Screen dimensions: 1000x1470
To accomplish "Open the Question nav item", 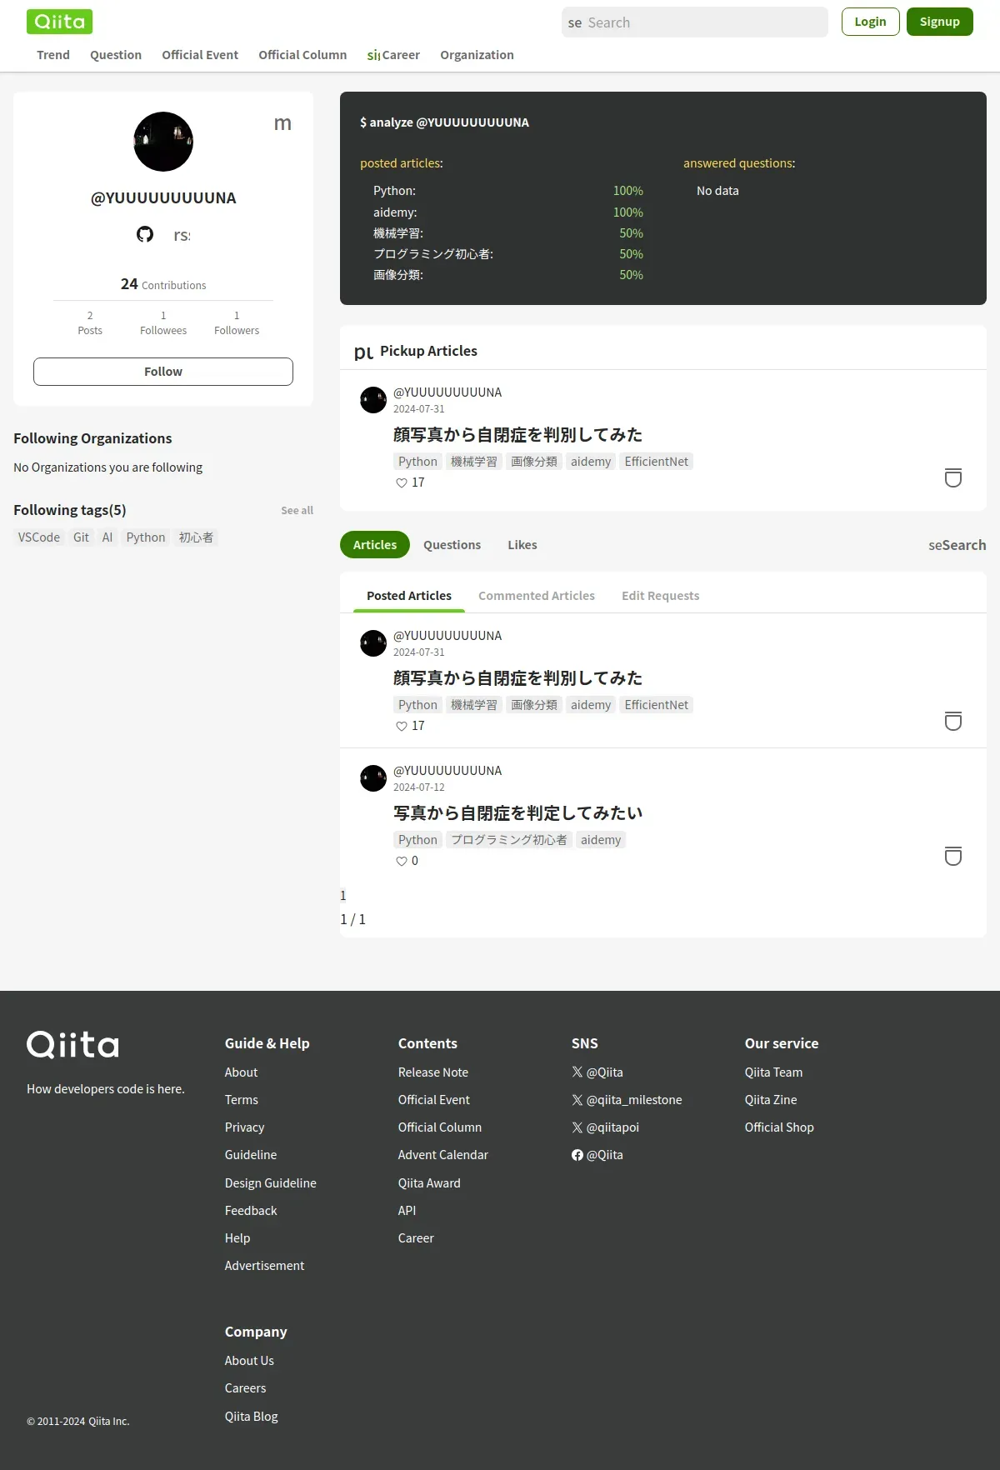I will 116,55.
